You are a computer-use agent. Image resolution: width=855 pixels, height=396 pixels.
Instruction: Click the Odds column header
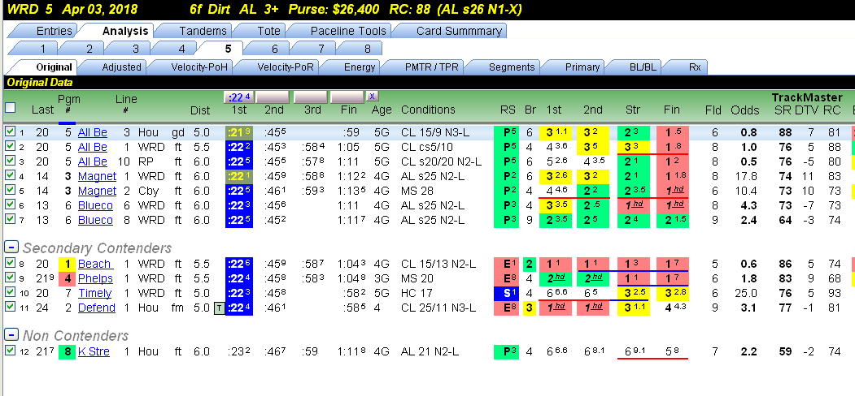(745, 110)
